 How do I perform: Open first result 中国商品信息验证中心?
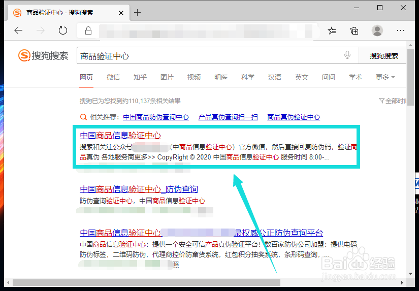tap(120, 136)
